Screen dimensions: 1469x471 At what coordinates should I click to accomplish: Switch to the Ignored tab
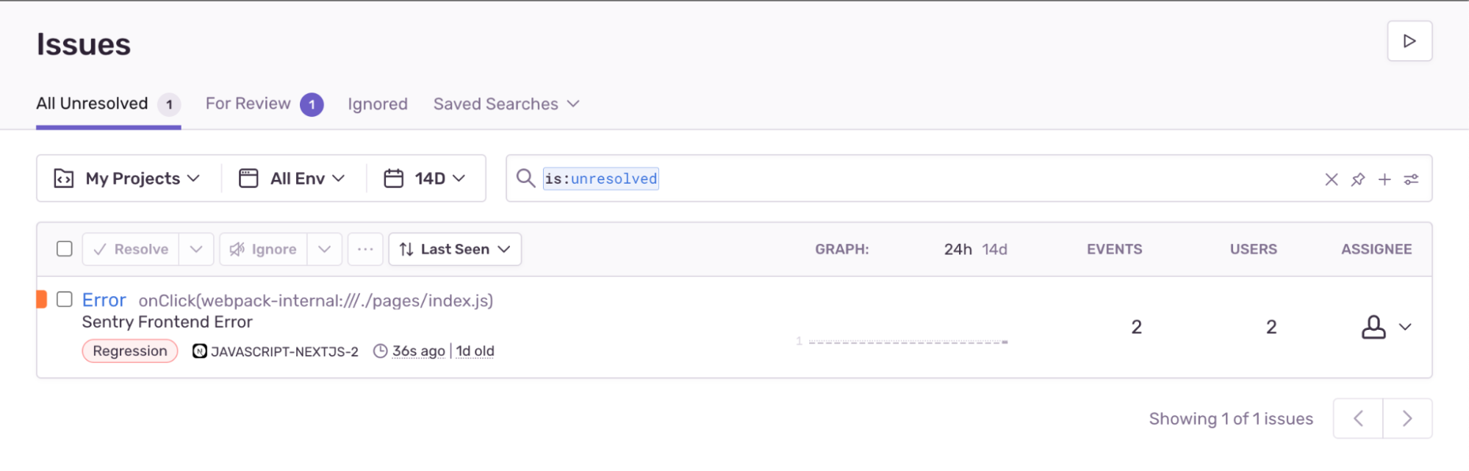[x=378, y=104]
